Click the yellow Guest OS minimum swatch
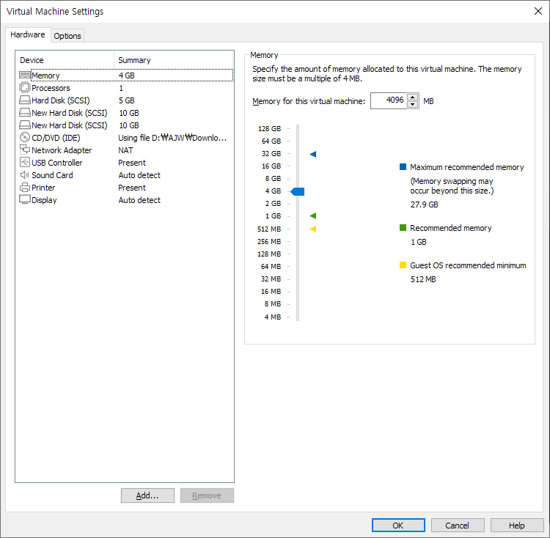 (x=403, y=265)
